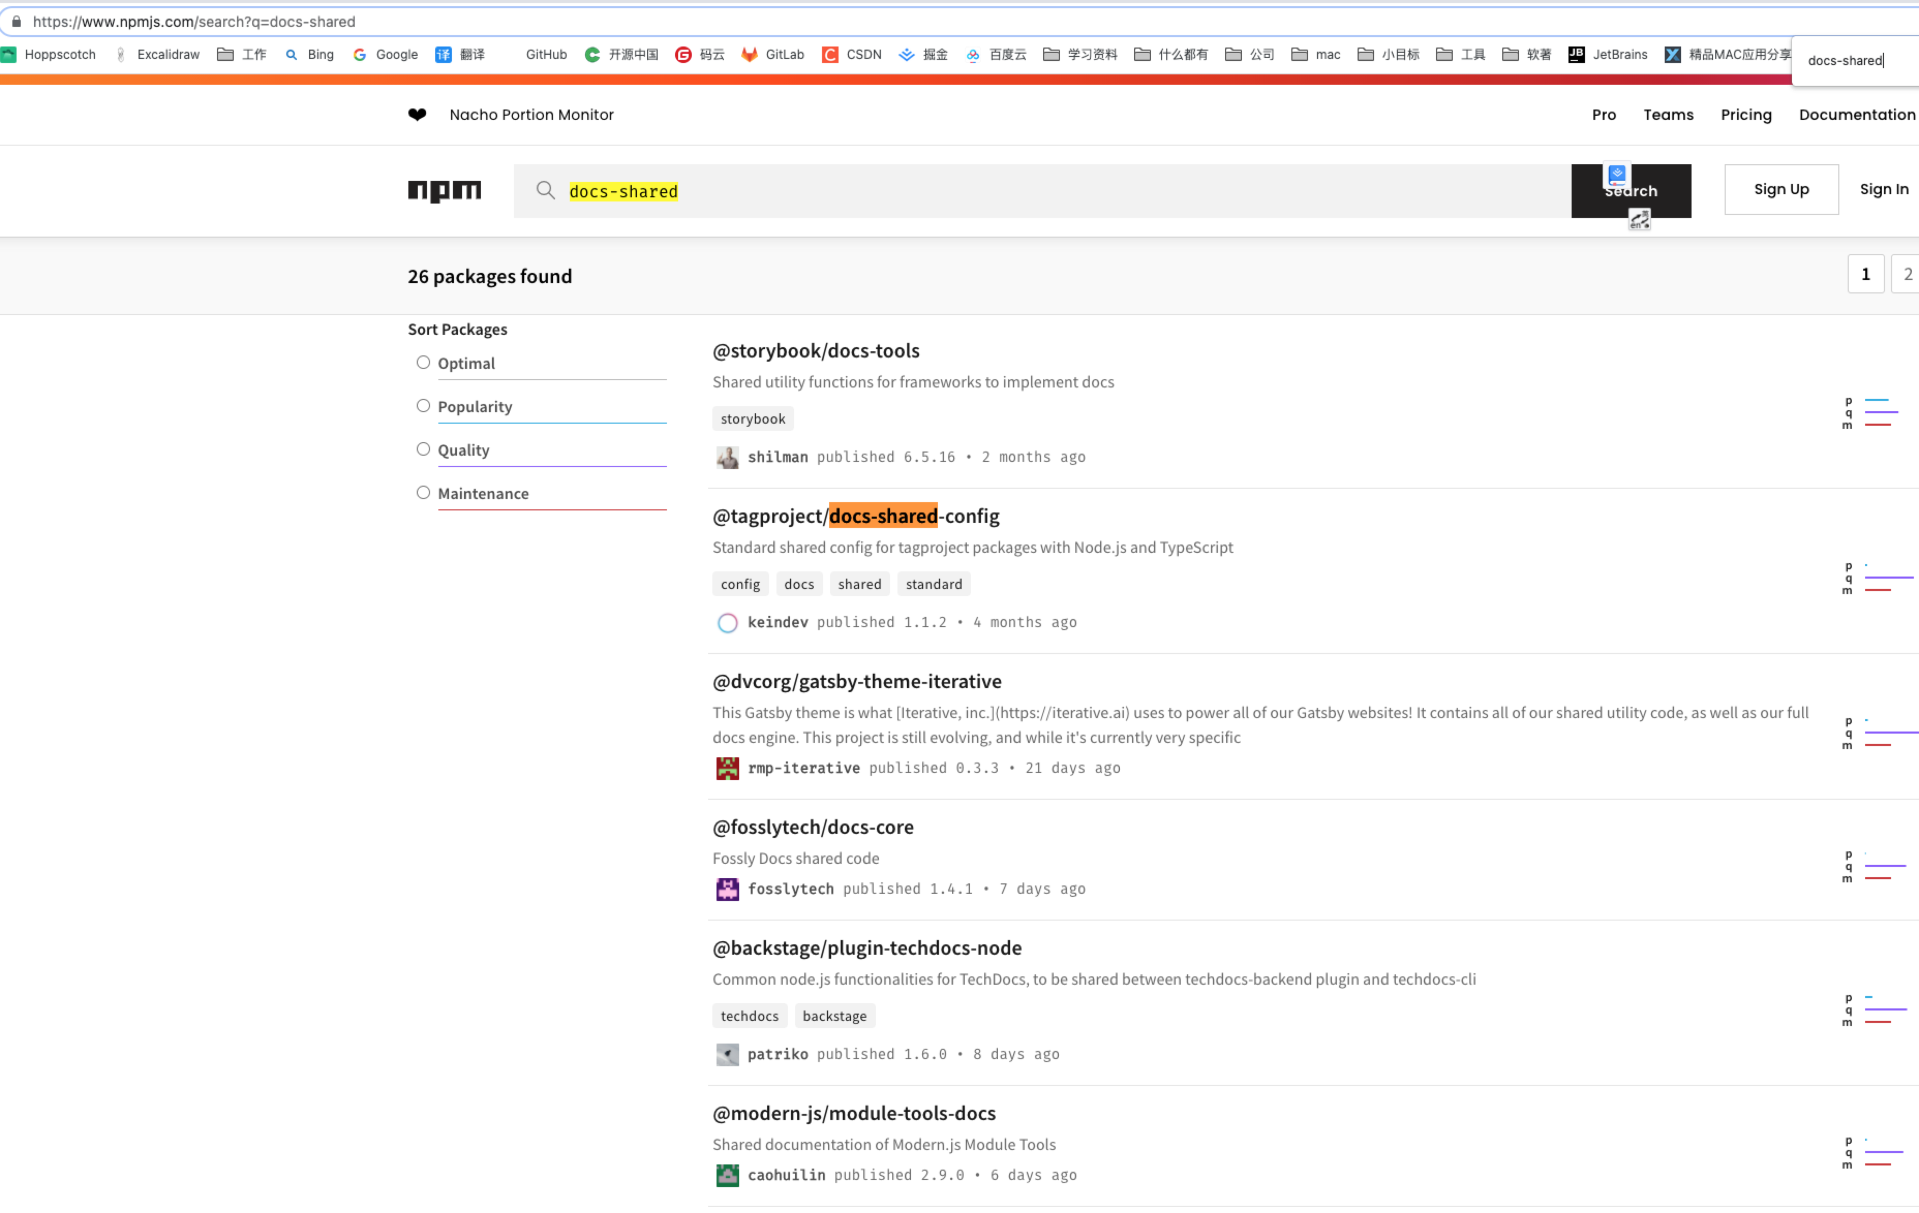Image resolution: width=1919 pixels, height=1213 pixels.
Task: Click keindev's circular avatar
Action: (x=727, y=623)
